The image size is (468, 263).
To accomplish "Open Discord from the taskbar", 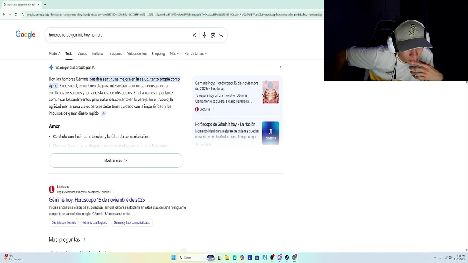I will click(x=280, y=258).
